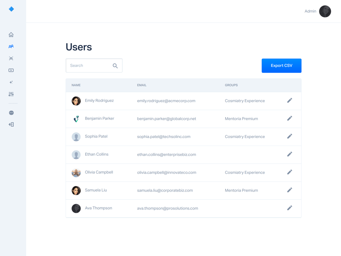This screenshot has height=256, width=341.
Task: Edit Samuela Liu with pencil icon
Action: click(290, 190)
